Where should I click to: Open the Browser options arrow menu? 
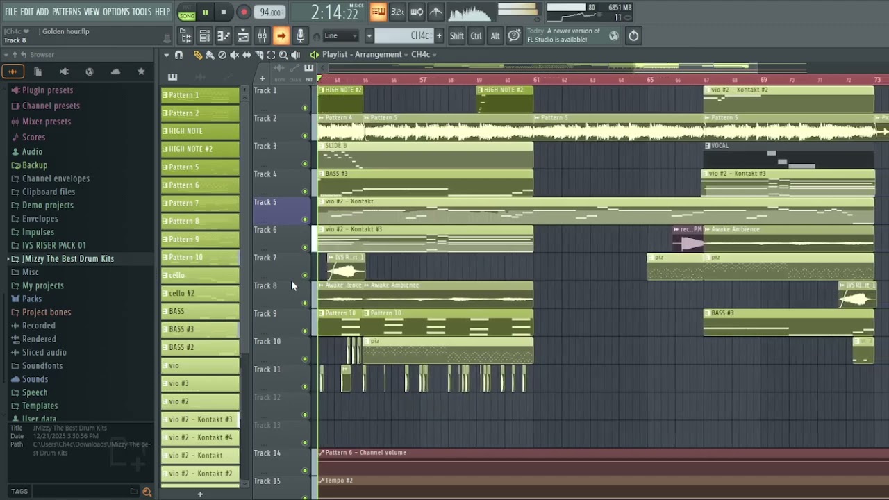coord(6,55)
